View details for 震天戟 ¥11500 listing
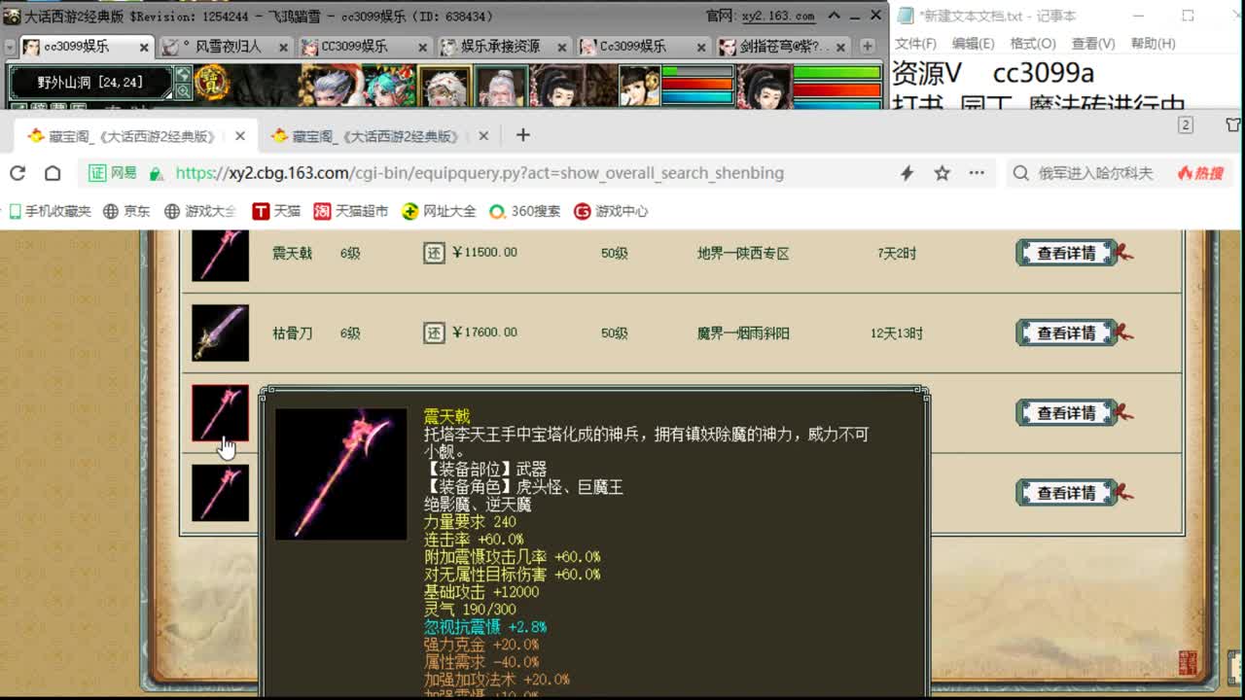 point(1067,253)
